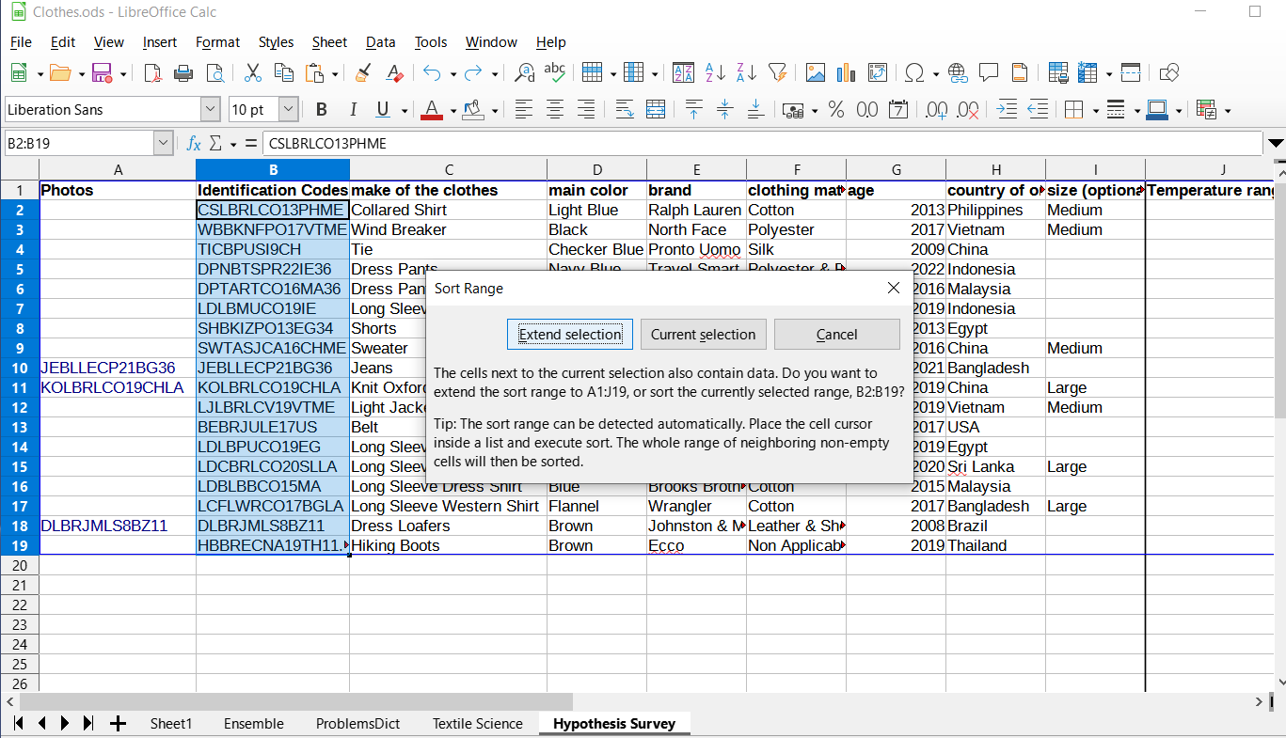Click the Spelling check abc icon
This screenshot has height=738, width=1286.
[555, 72]
